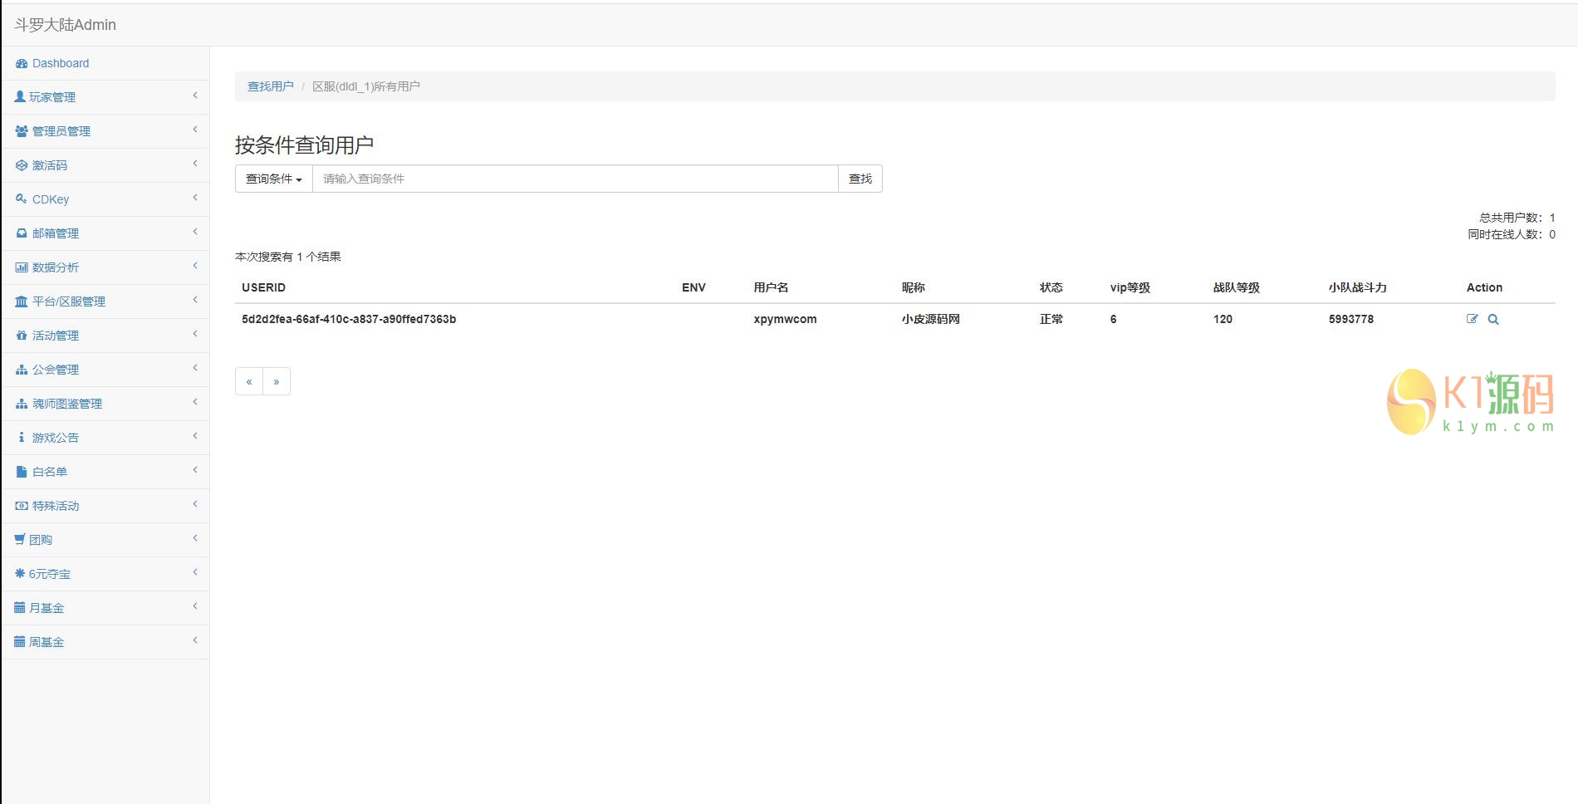Click the 白名单 file icon
1578x804 pixels.
tap(22, 472)
